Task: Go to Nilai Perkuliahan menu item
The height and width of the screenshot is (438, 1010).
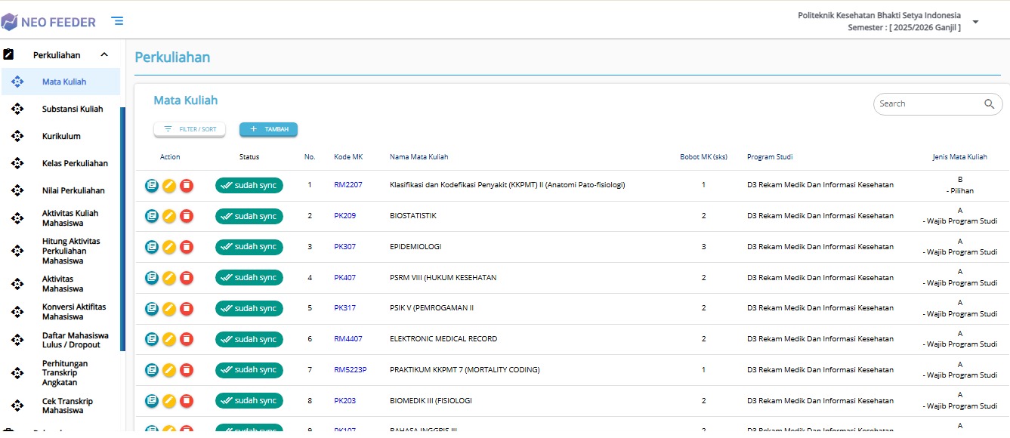Action: point(73,190)
